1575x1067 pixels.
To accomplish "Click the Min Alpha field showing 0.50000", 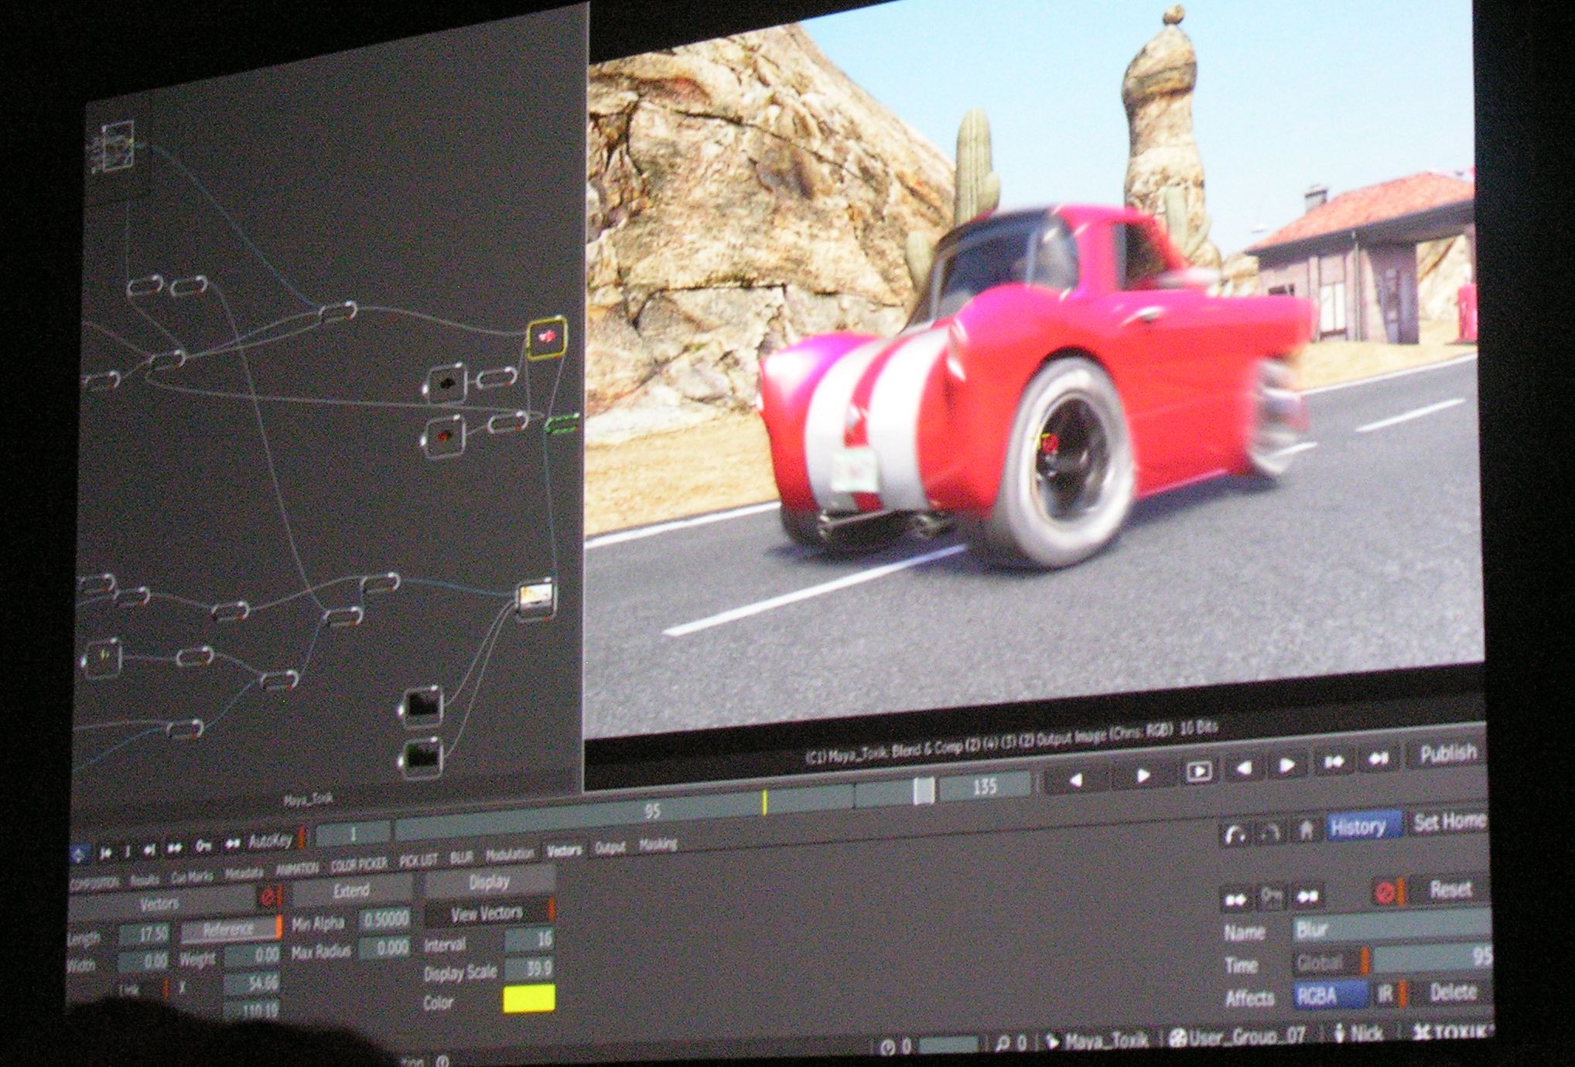I will tap(385, 919).
